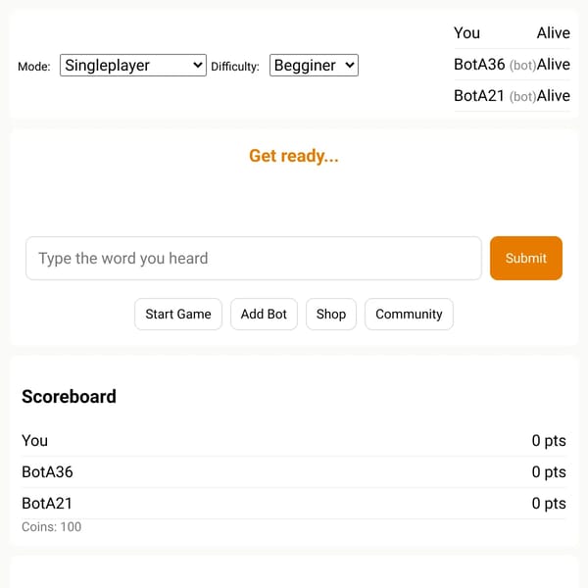588x588 pixels.
Task: Click the Alive status next to BotA21
Action: click(x=554, y=96)
